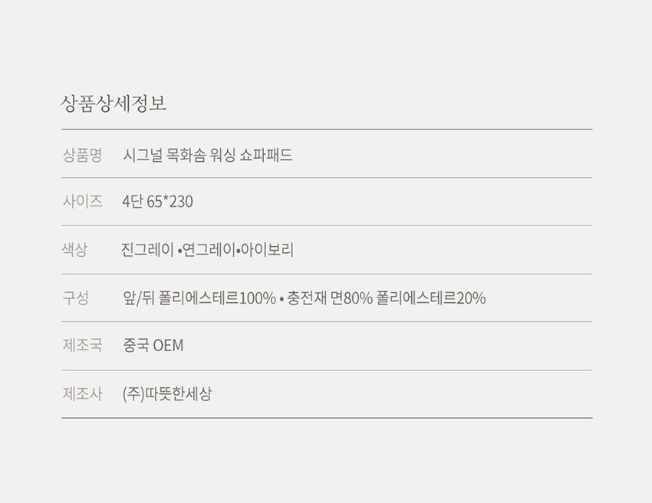Screen dimensions: 652x503
Task: Choose the 연그레이 color option
Action: pos(209,249)
